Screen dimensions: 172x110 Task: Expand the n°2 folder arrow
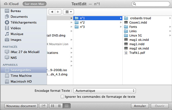coord(121,23)
